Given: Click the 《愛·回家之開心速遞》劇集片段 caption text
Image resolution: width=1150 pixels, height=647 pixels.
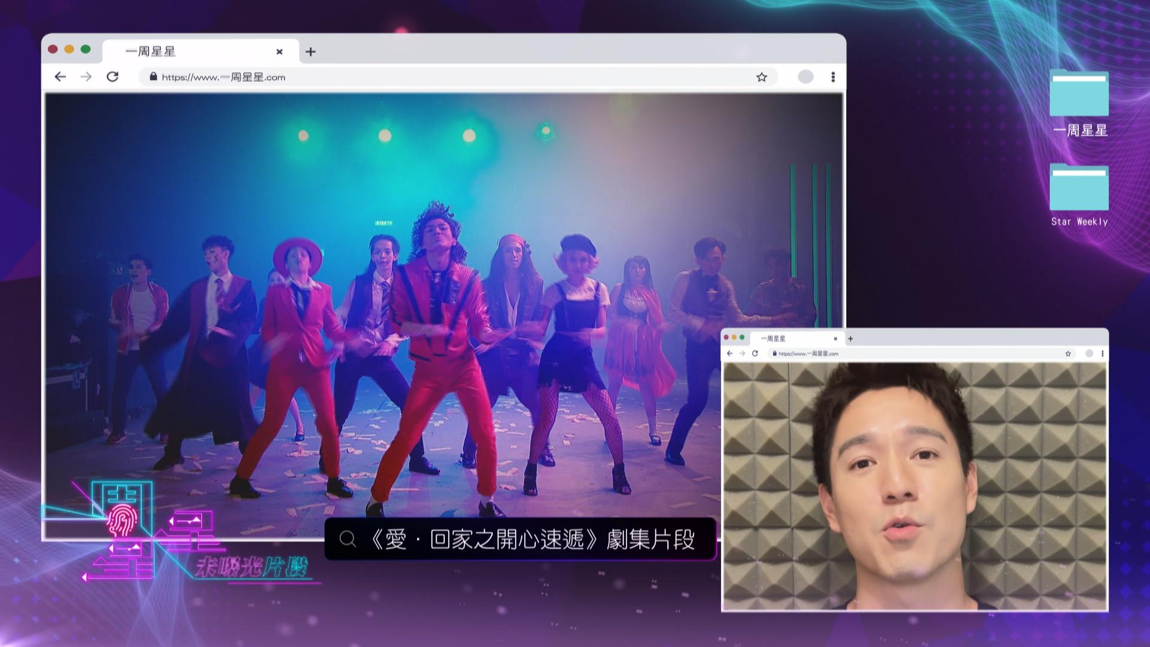Looking at the screenshot, I should click(532, 539).
